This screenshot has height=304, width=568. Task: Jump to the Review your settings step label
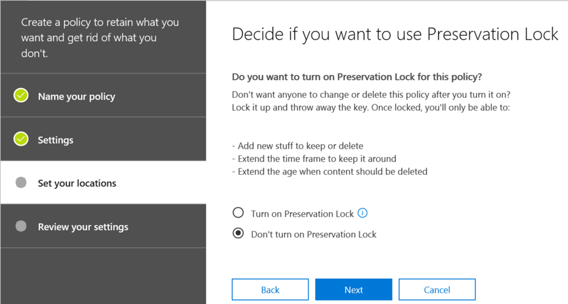click(x=83, y=227)
